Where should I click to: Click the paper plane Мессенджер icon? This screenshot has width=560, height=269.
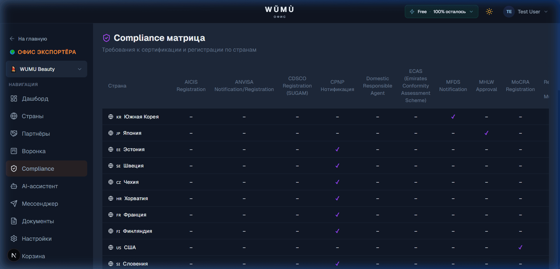pyautogui.click(x=14, y=204)
